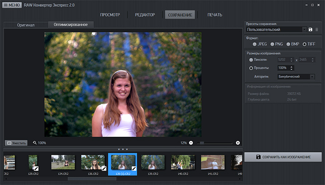The width and height of the screenshot is (325, 185).
Task: Open the Бикубический algorithm dropdown
Action: coord(296,77)
